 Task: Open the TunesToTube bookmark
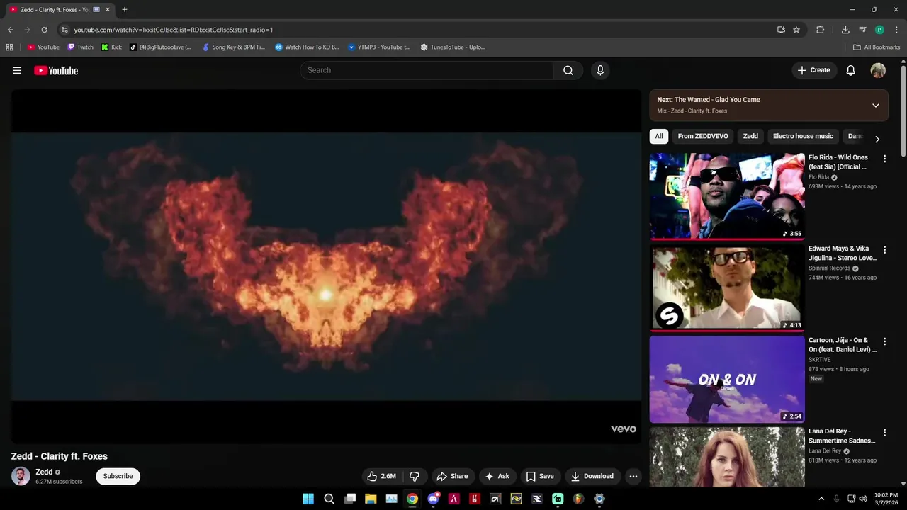(x=452, y=47)
